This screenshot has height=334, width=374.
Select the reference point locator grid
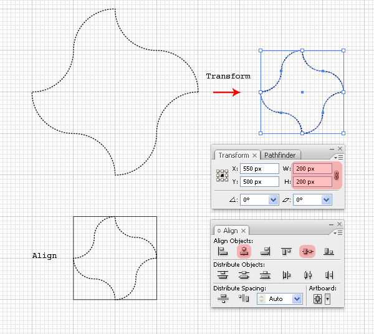[222, 176]
